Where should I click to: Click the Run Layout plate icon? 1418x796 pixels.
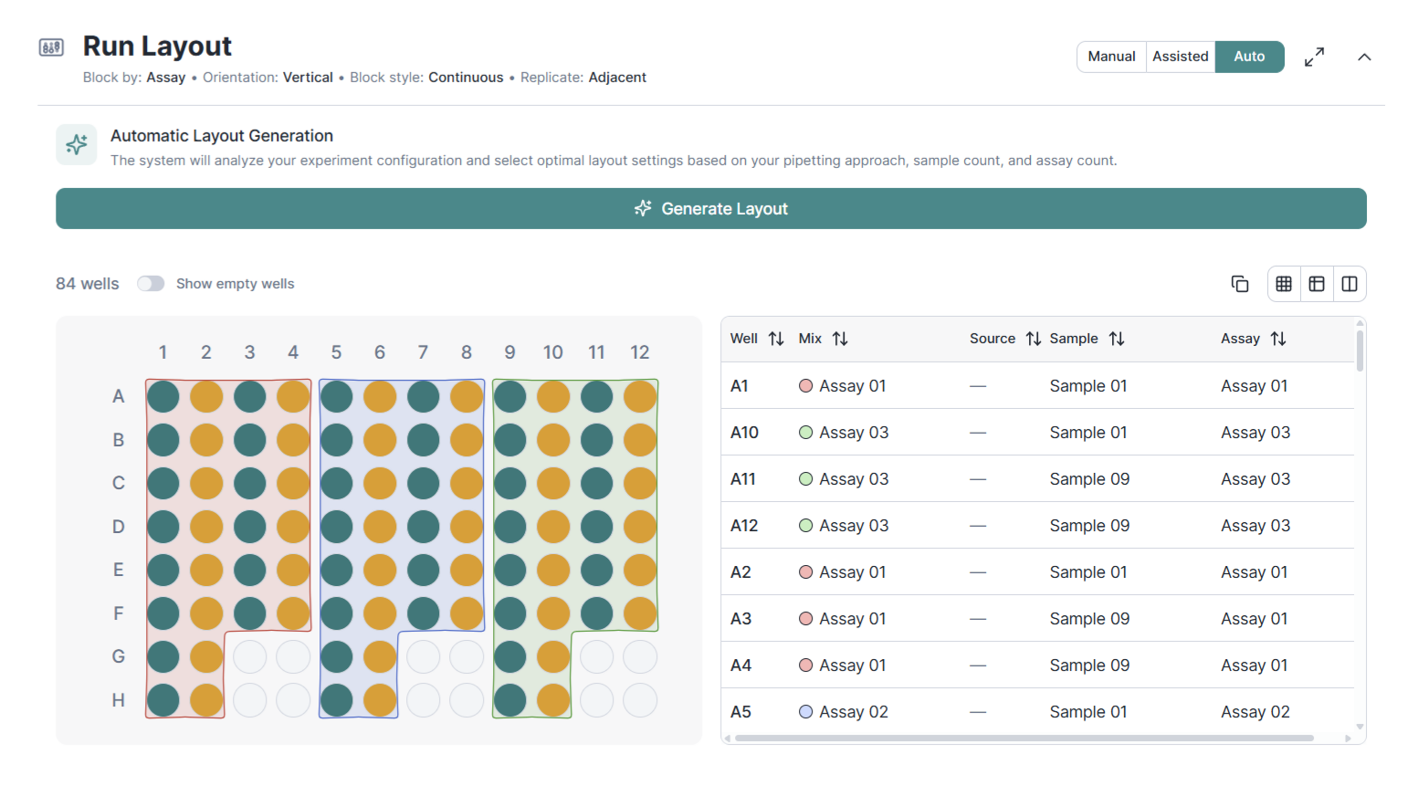(x=51, y=47)
